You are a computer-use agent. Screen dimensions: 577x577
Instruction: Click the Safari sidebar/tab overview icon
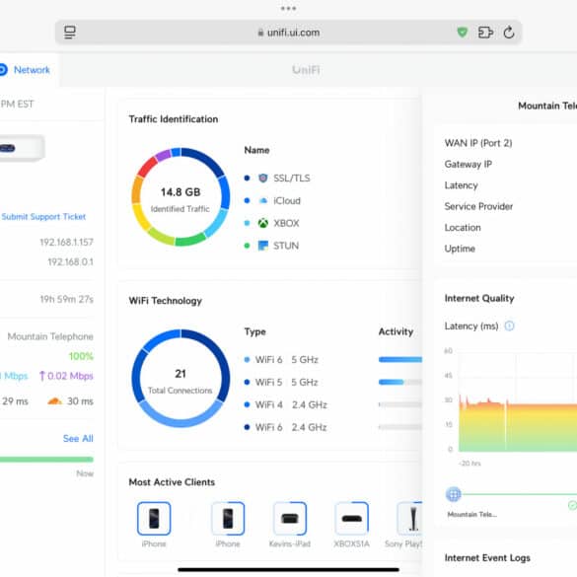pyautogui.click(x=70, y=33)
